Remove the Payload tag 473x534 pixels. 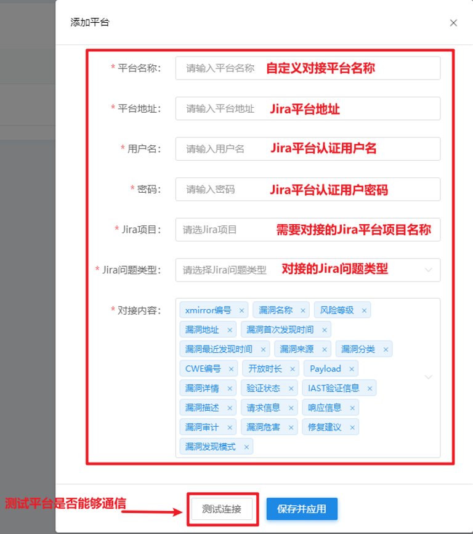[352, 369]
